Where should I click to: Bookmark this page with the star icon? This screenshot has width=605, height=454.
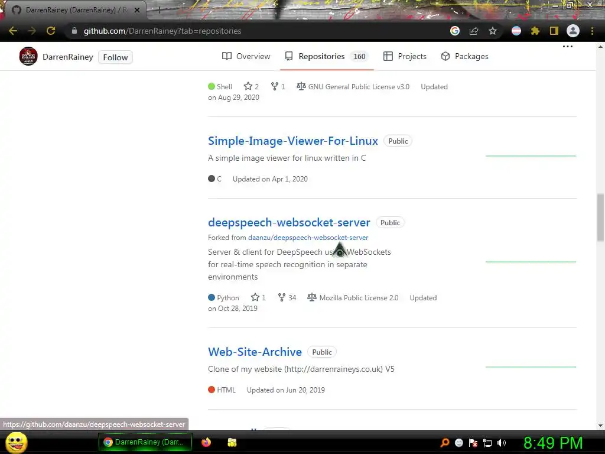493,31
